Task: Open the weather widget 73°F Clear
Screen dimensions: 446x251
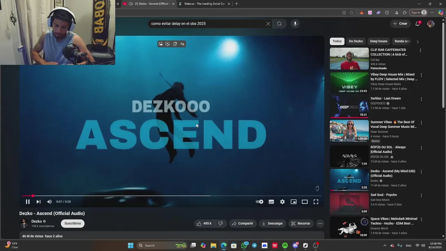Action: click(x=11, y=245)
